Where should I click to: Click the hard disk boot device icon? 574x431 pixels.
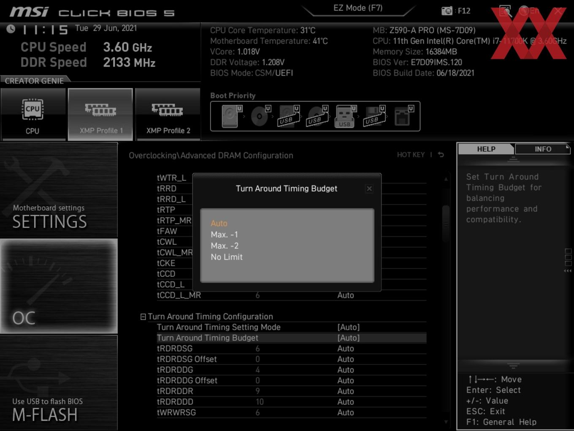(x=230, y=116)
